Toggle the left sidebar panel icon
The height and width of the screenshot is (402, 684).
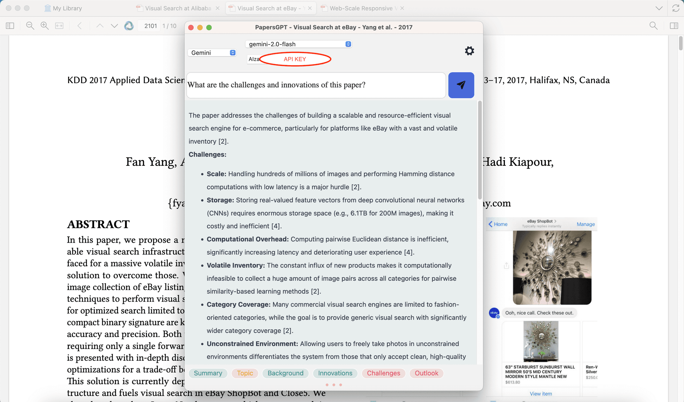pyautogui.click(x=10, y=26)
